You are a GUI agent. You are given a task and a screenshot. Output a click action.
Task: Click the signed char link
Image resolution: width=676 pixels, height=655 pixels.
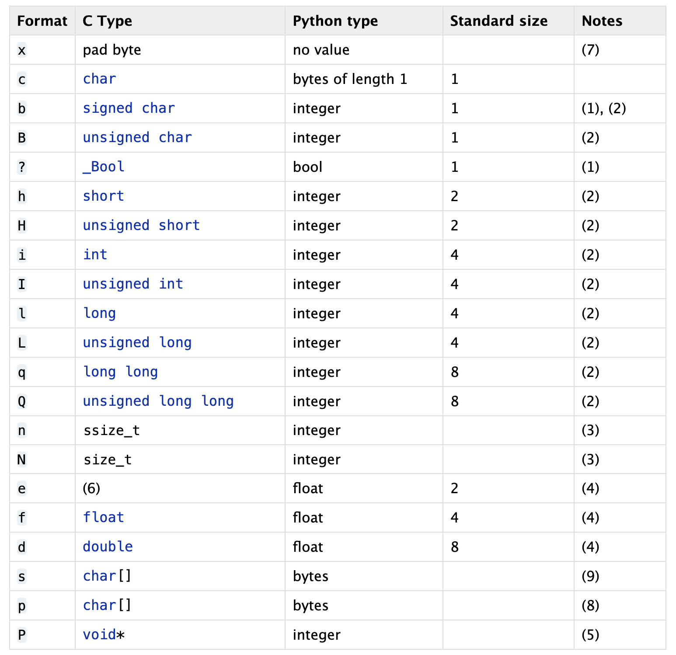click(x=129, y=108)
